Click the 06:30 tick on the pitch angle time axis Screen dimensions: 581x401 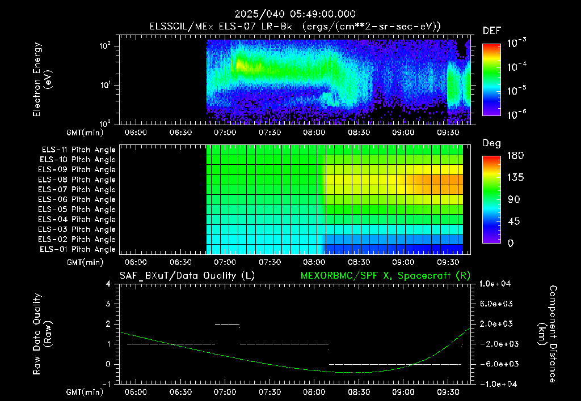[x=180, y=262]
